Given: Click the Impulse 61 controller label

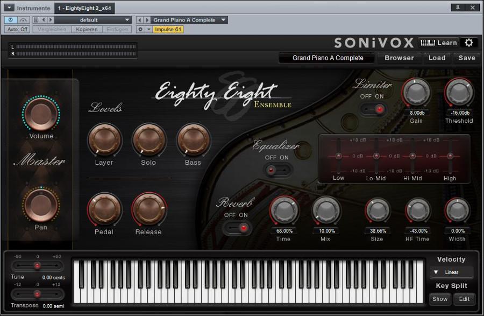Looking at the screenshot, I should [x=168, y=30].
